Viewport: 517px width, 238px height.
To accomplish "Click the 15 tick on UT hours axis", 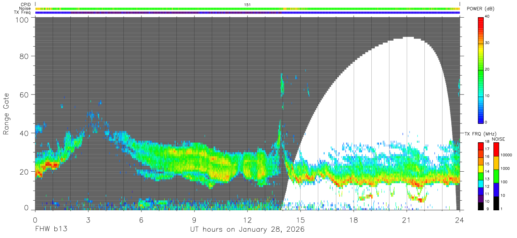I will pos(300,220).
